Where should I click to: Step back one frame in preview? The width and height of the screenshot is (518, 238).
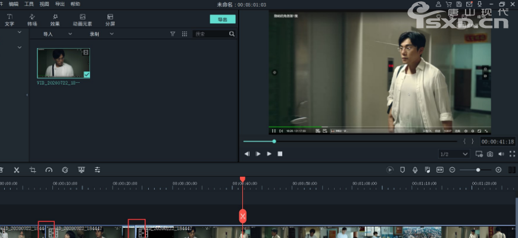point(246,154)
